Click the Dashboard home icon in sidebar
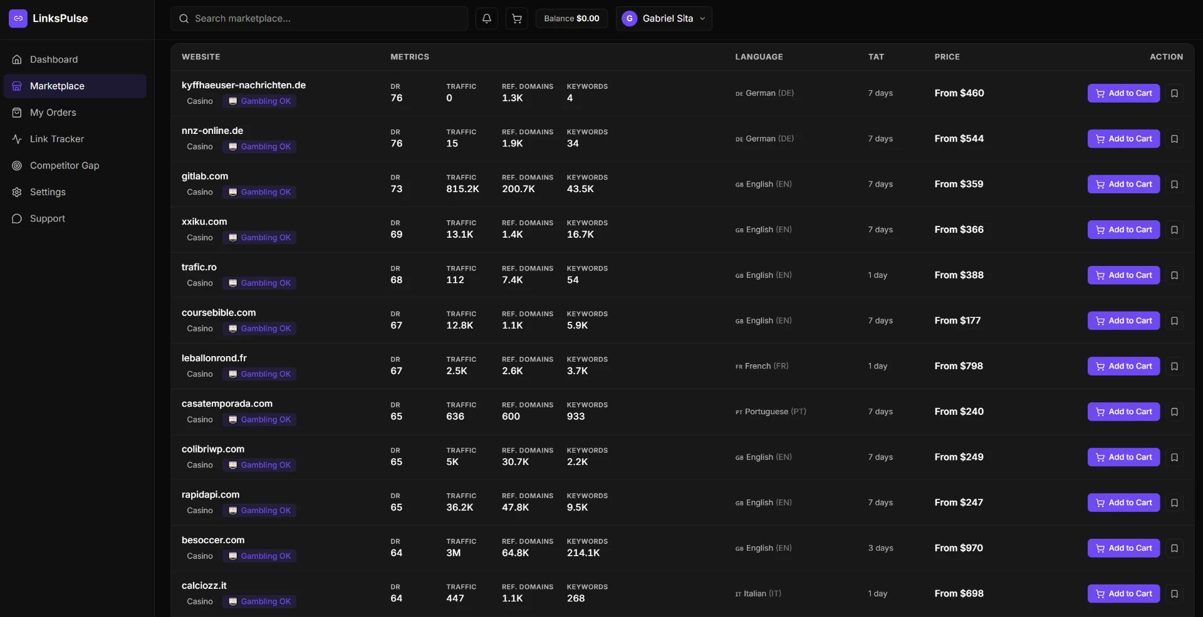Screen dimensions: 1203x617 17,59
